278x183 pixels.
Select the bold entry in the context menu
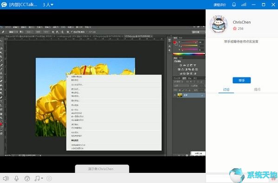75,140
